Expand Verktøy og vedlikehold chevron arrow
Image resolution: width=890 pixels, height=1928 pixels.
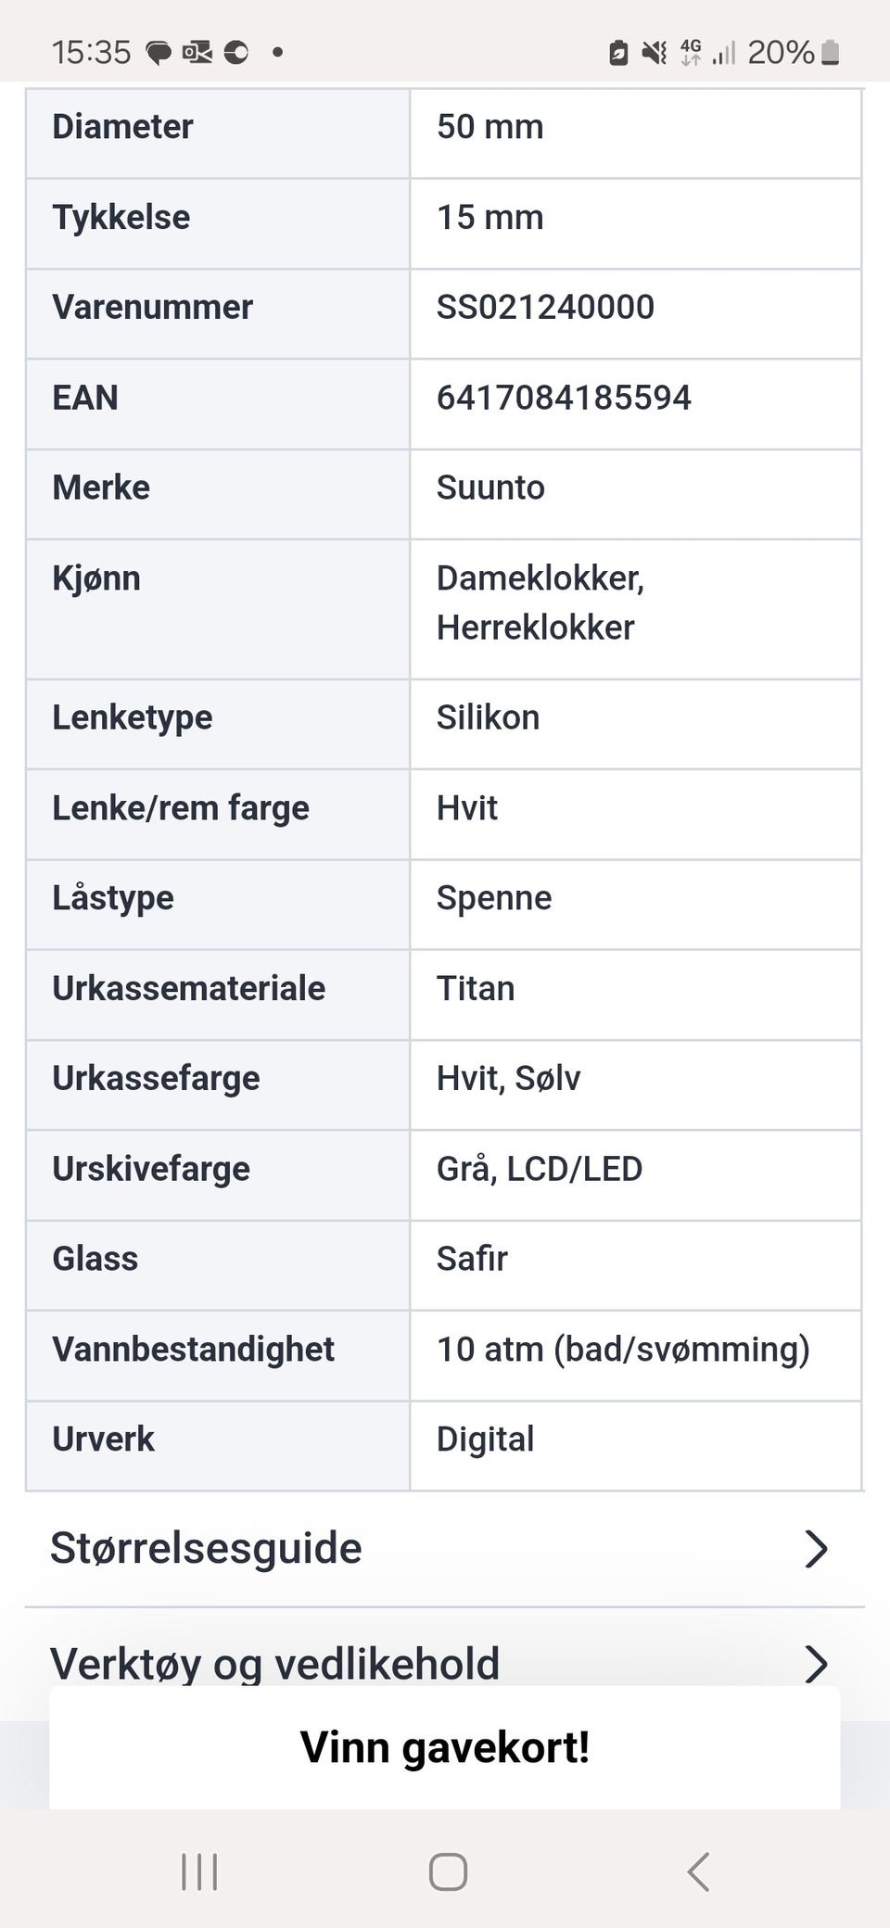click(815, 1664)
